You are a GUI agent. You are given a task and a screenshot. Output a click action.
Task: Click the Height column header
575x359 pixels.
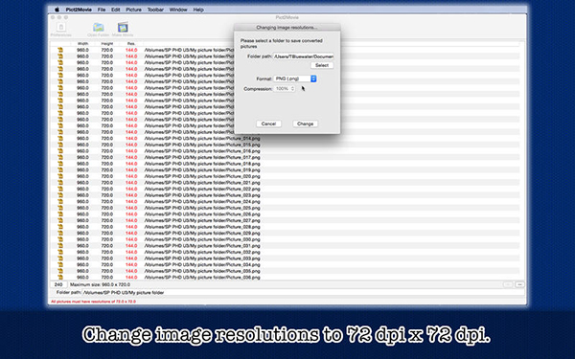point(107,44)
